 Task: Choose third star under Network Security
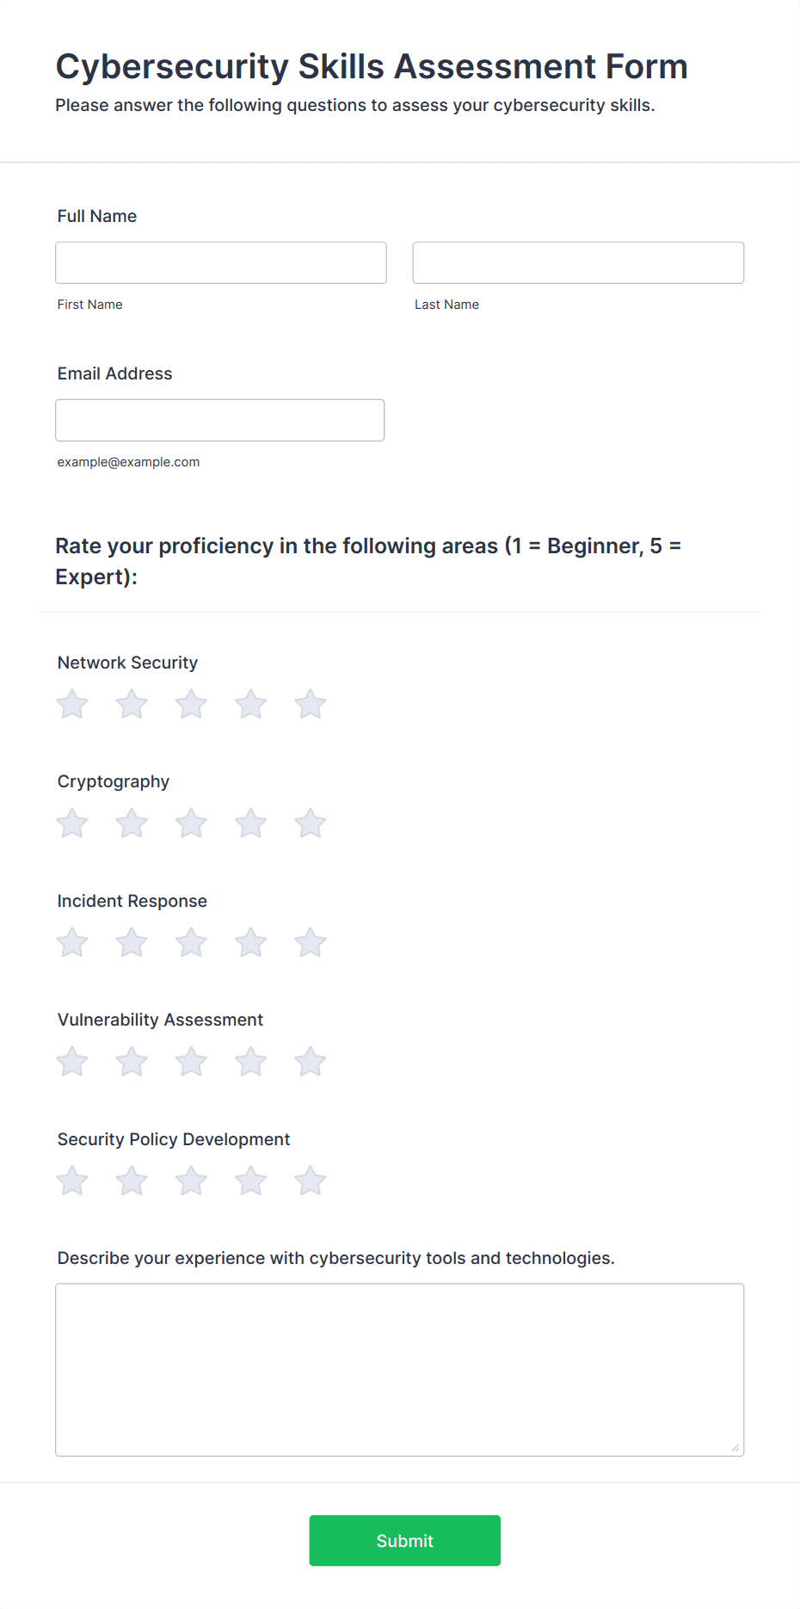click(x=191, y=705)
